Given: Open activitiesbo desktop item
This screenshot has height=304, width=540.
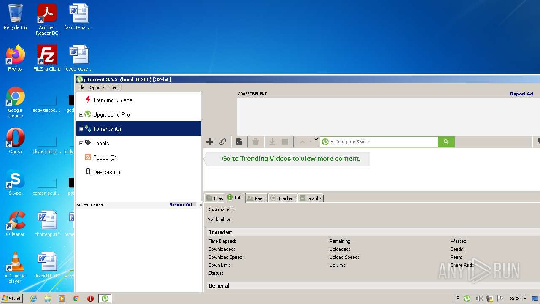Looking at the screenshot, I should 47,104.
